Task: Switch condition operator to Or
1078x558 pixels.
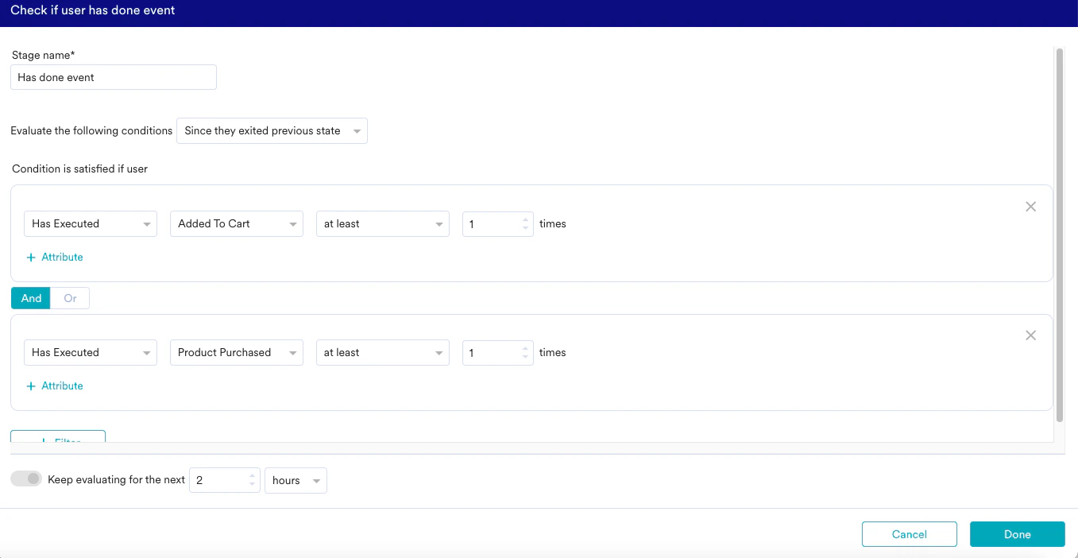Action: coord(70,298)
